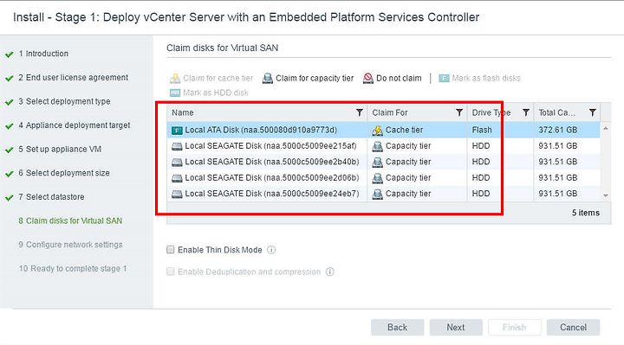Click the Claim for capacity tier disk icon
The width and height of the screenshot is (624, 345).
[x=268, y=78]
